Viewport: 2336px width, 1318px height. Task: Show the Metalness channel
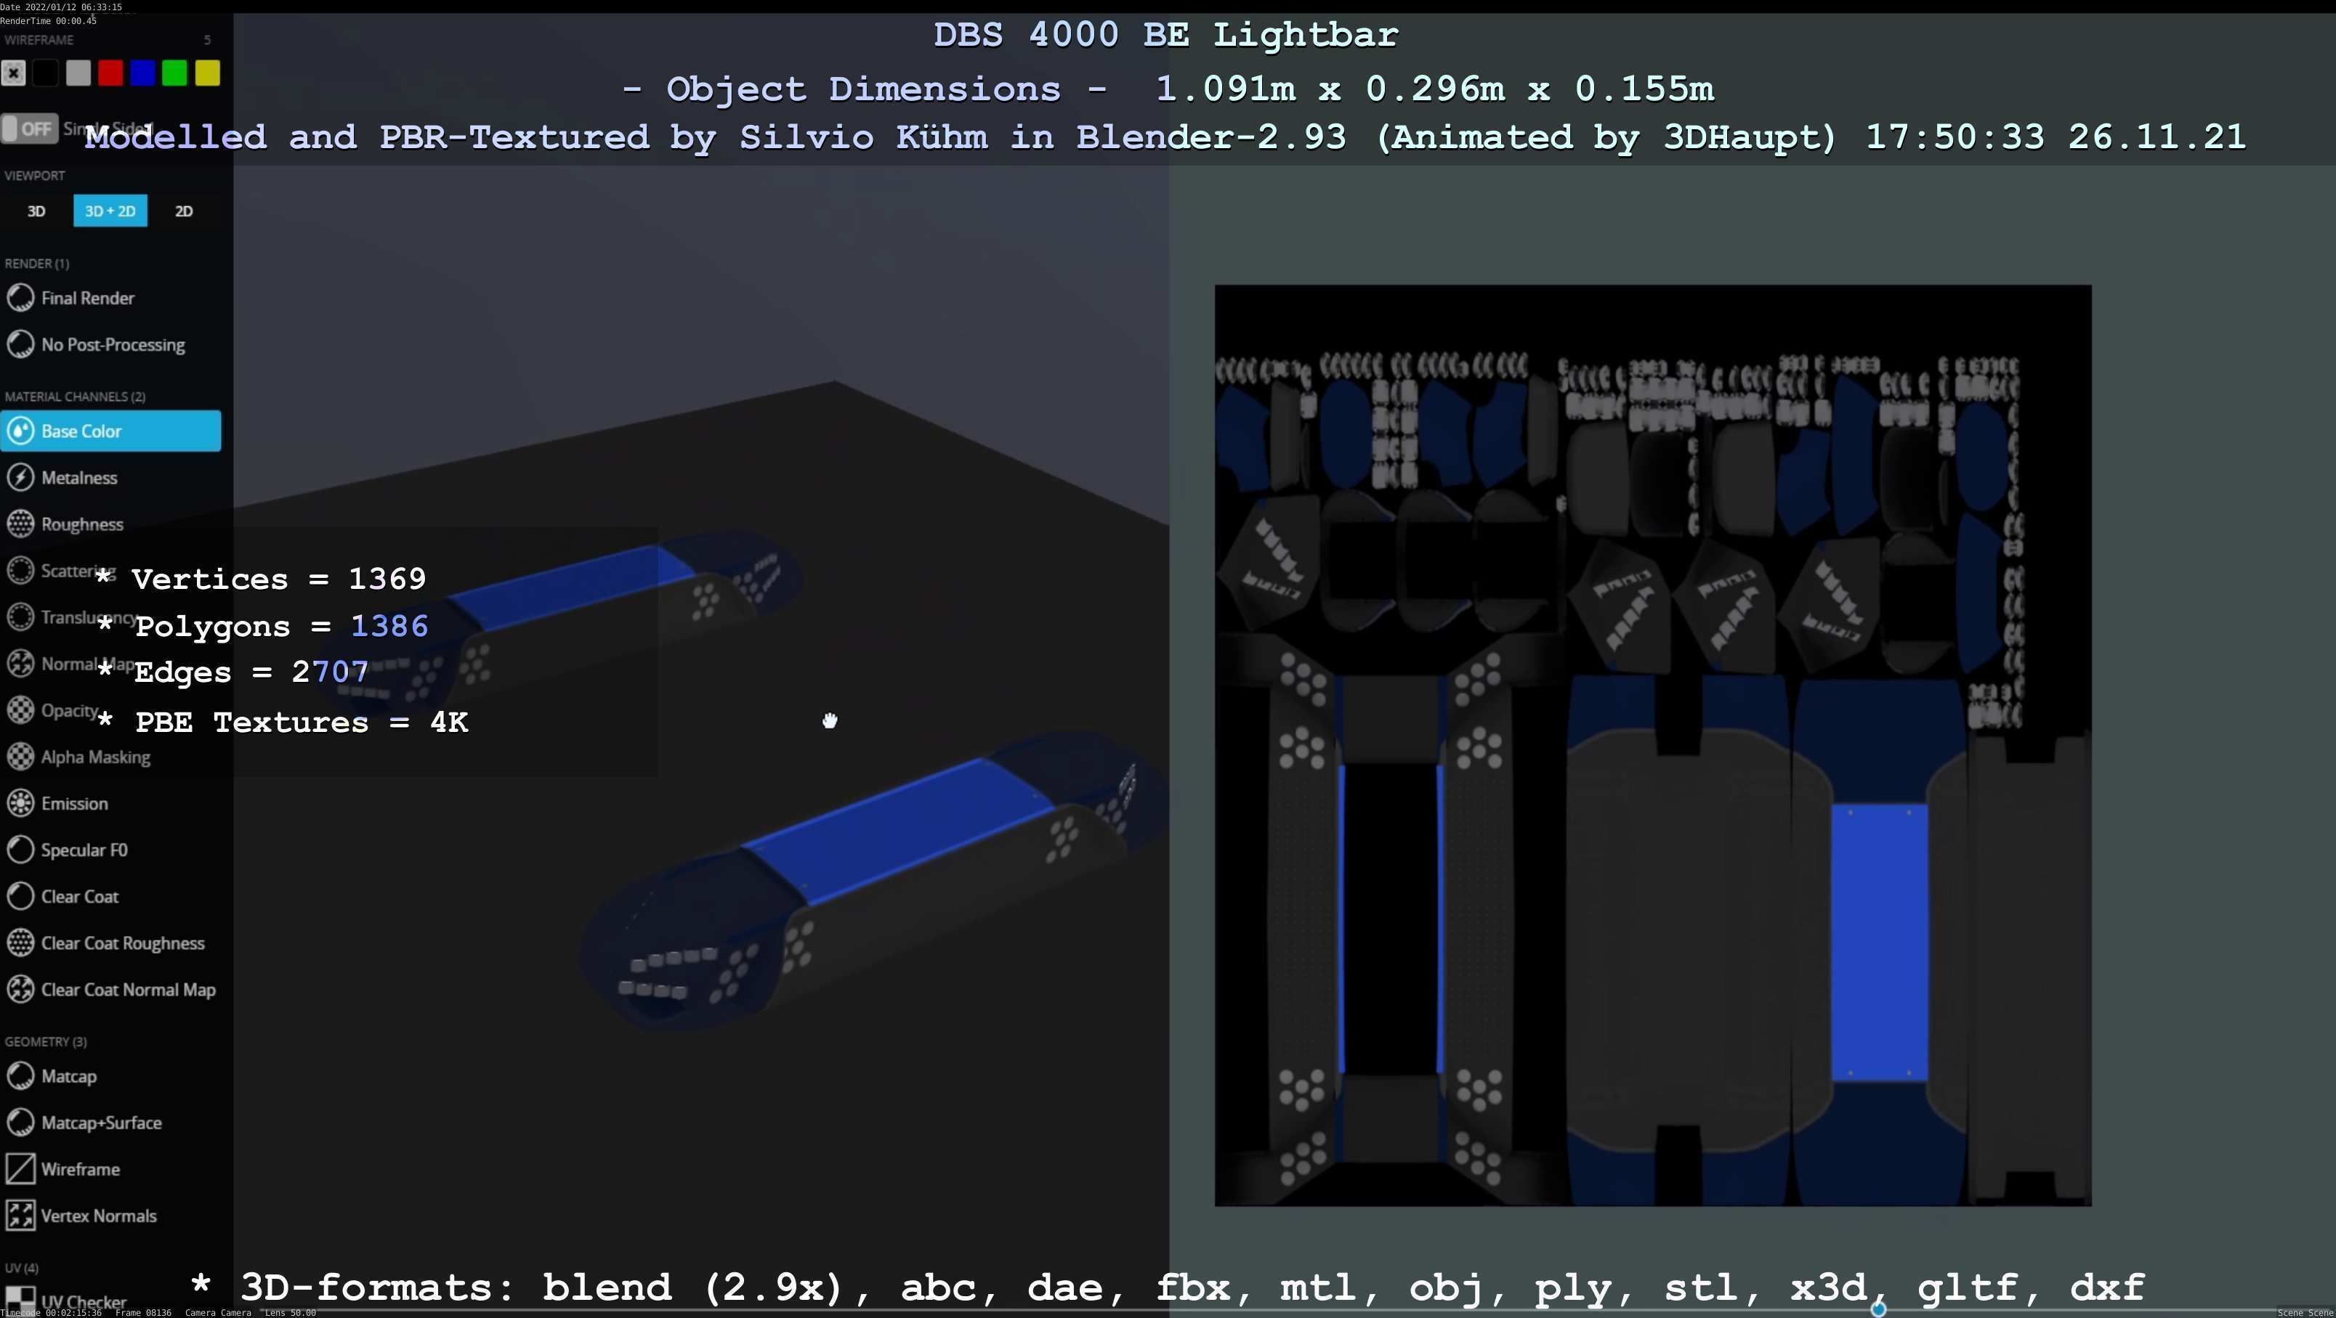tap(62, 478)
